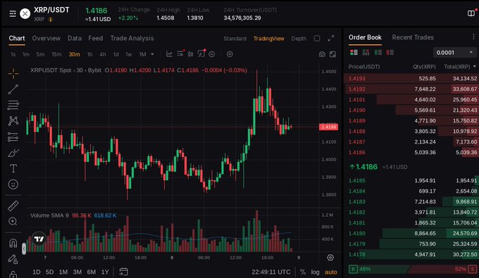
Task: Show both bids and asks order book view
Action: click(x=354, y=53)
